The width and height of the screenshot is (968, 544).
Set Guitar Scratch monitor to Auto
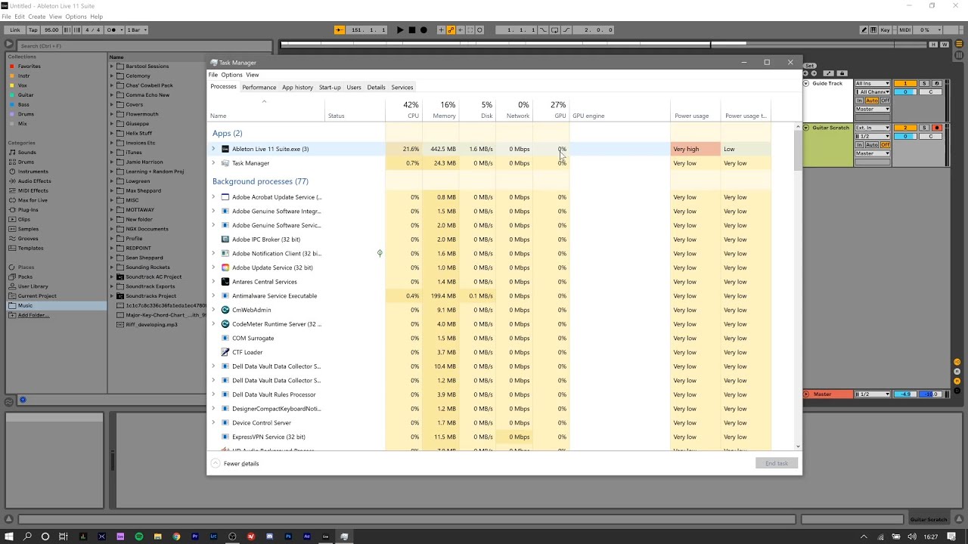click(872, 145)
